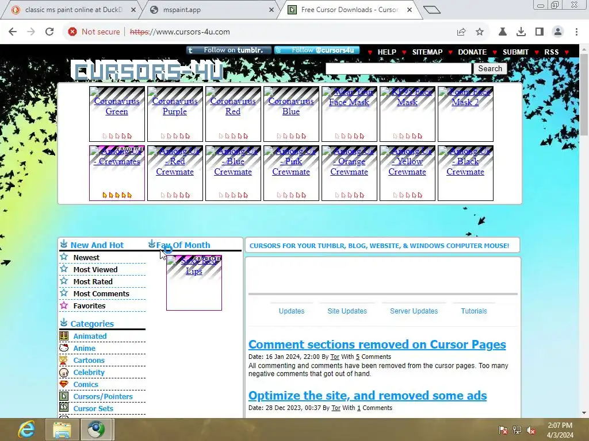589x441 pixels.
Task: Open File Explorer from the taskbar
Action: [62, 430]
